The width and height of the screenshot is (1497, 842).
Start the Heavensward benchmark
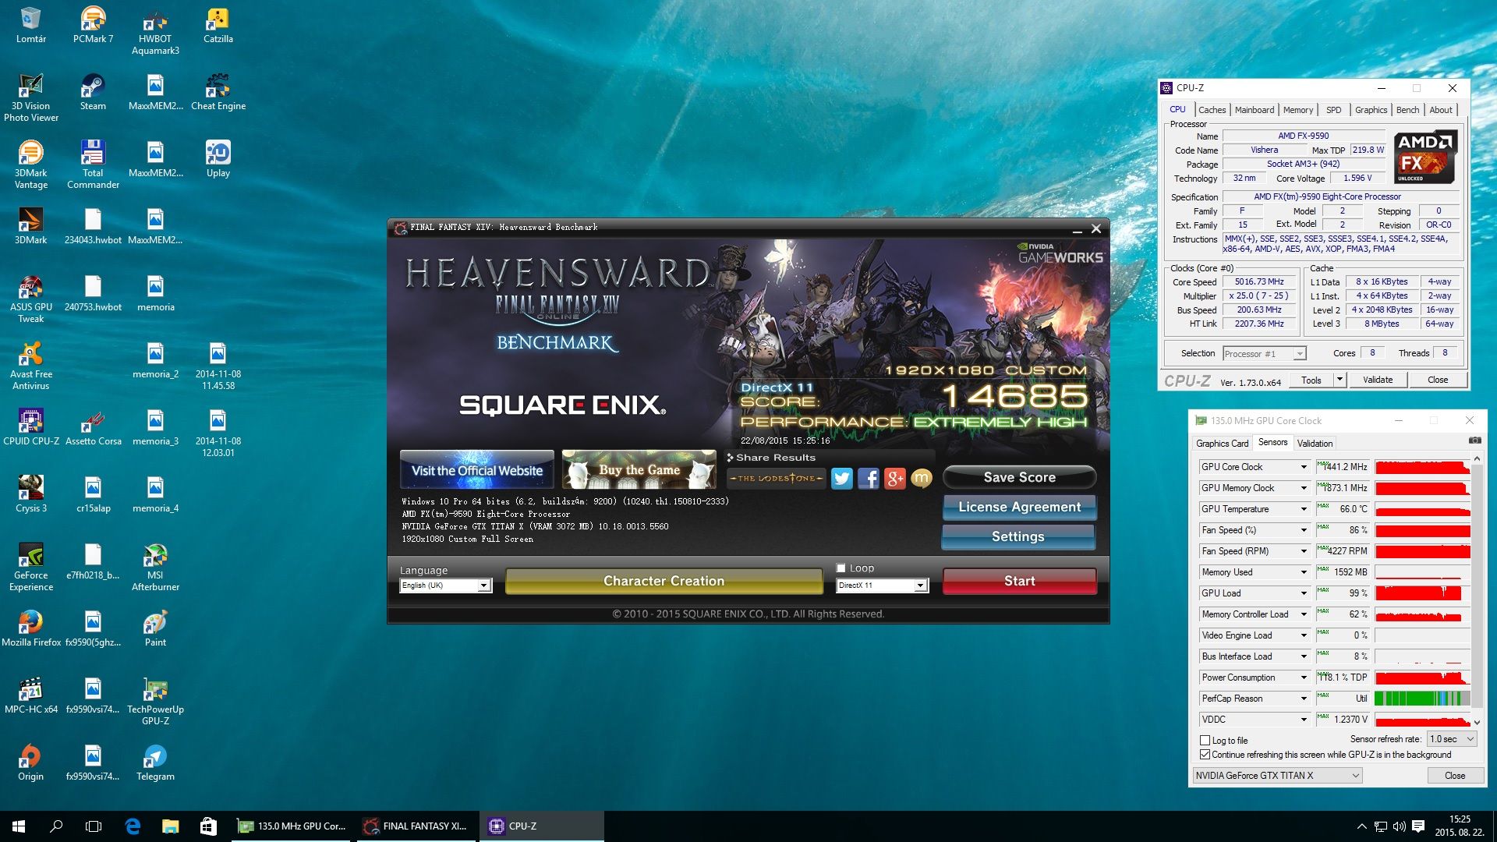click(x=1019, y=581)
